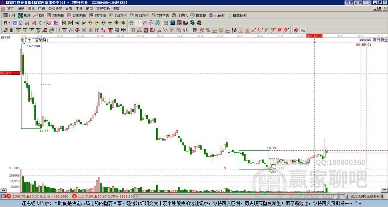Open the 帮助 menu
The width and height of the screenshot is (388, 207).
tap(117, 9)
